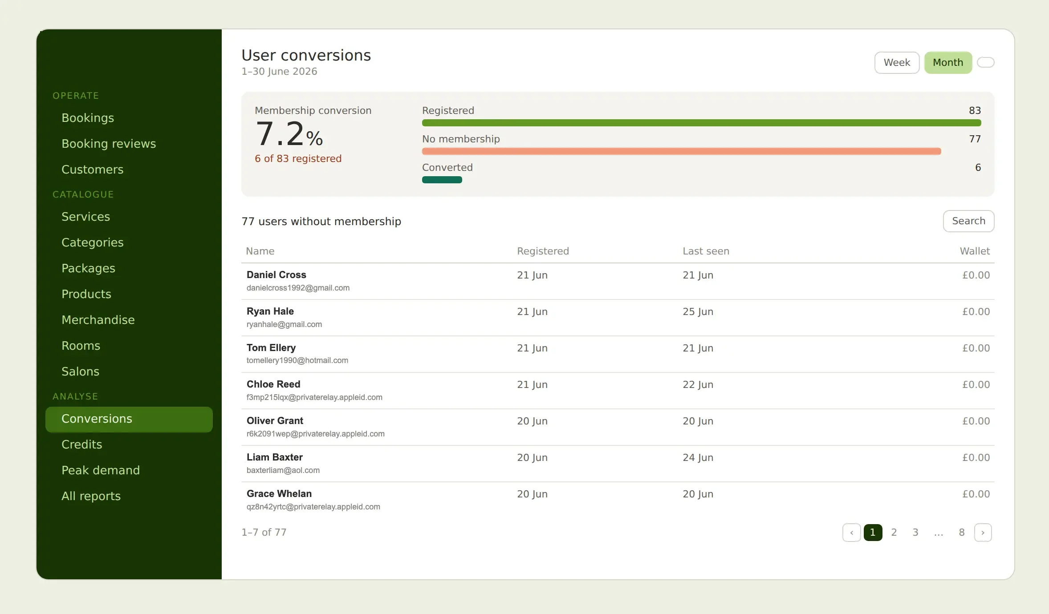
Task: Click '1–7 of 77' pagination summary
Action: [264, 533]
